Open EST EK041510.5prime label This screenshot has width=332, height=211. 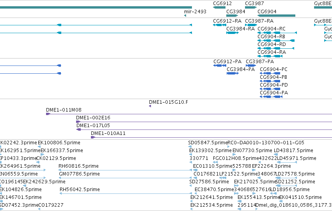(x=300, y=197)
